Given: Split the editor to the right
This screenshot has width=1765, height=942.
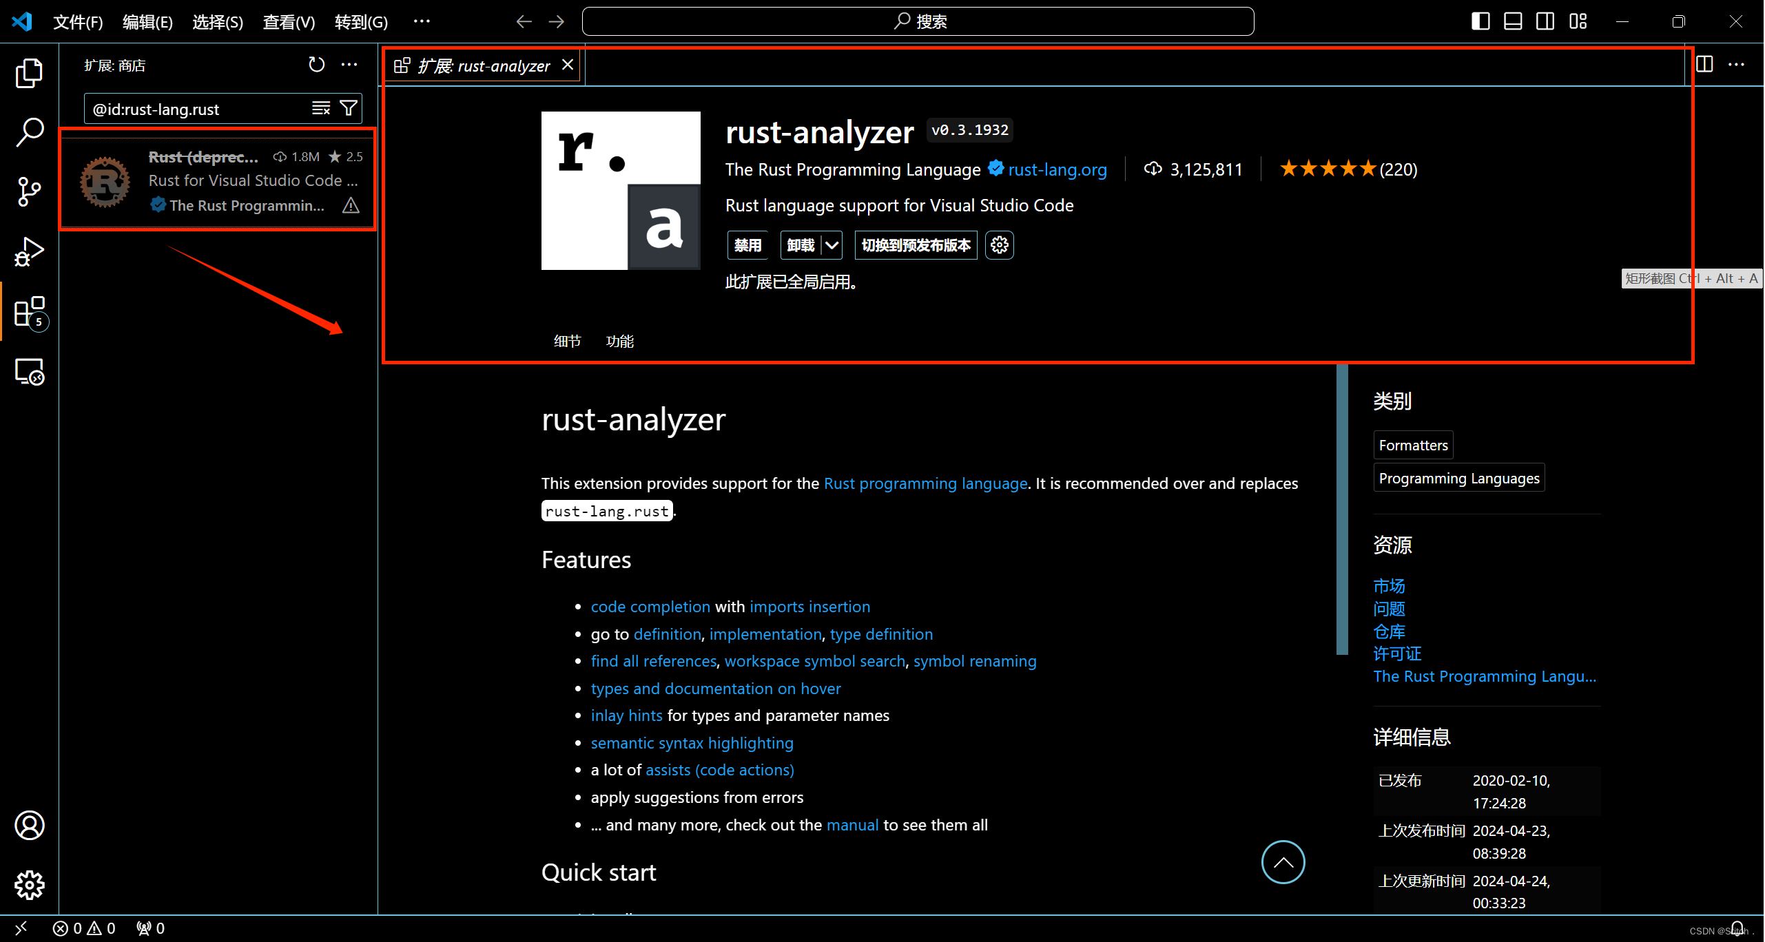Looking at the screenshot, I should 1704,65.
